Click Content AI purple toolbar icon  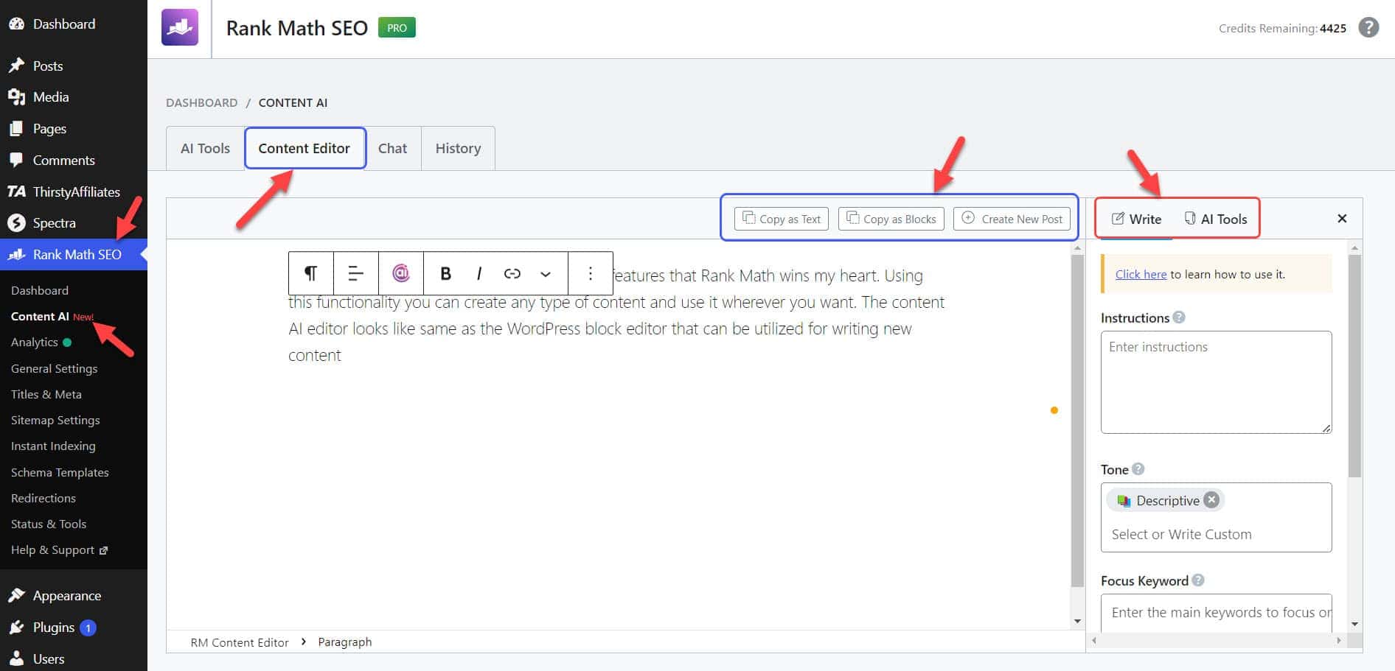pos(401,273)
